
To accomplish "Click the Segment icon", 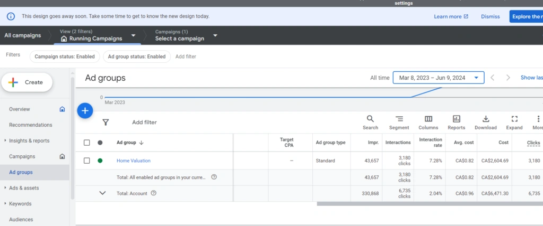I will tap(399, 122).
